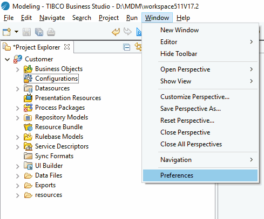Select the Project Explorer tab
Viewport: 264px width, 219px height.
click(x=37, y=47)
